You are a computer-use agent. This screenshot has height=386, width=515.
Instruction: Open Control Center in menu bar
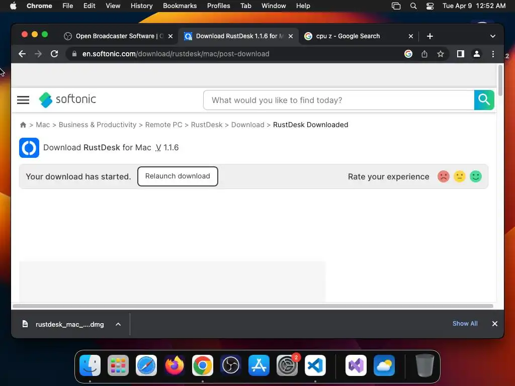430,6
